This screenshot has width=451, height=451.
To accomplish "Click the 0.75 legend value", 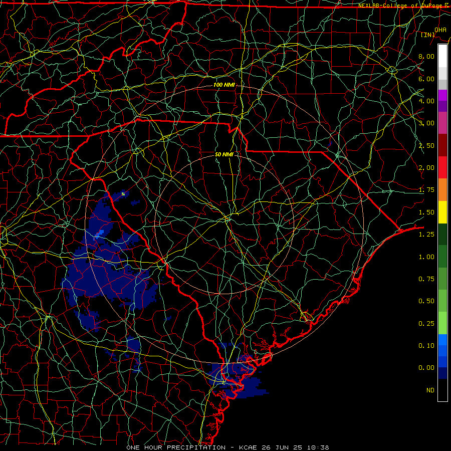I will pos(426,279).
